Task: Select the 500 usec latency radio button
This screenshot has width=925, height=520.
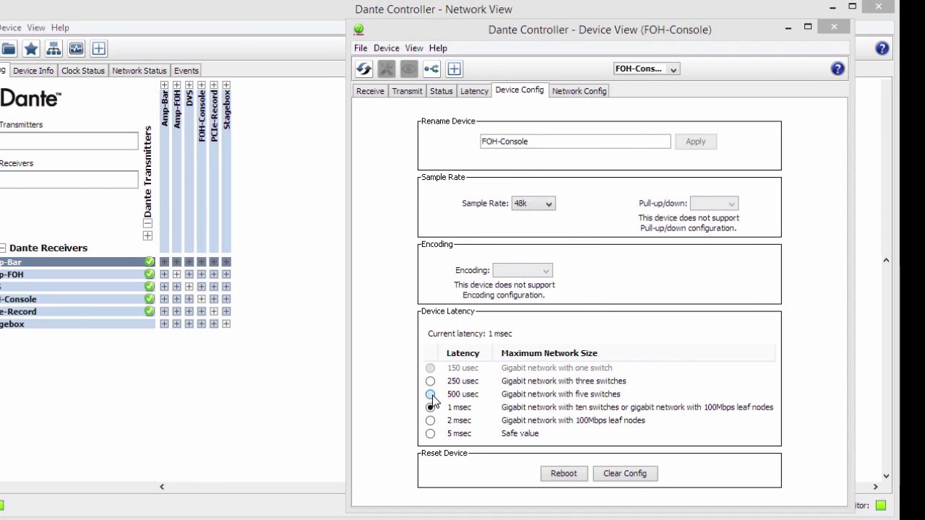Action: point(430,394)
